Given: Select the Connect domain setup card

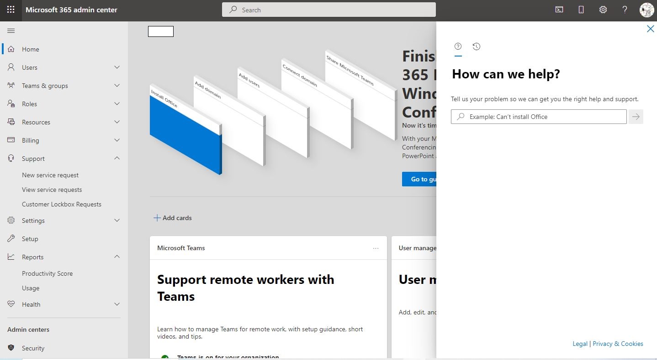Looking at the screenshot, I should coord(317,103).
